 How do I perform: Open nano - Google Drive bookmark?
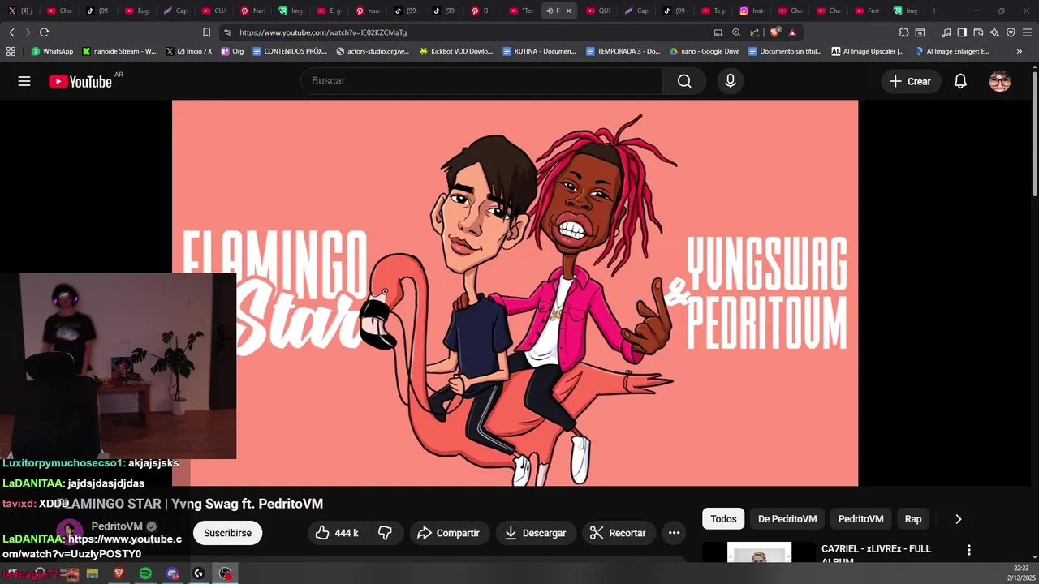point(705,51)
